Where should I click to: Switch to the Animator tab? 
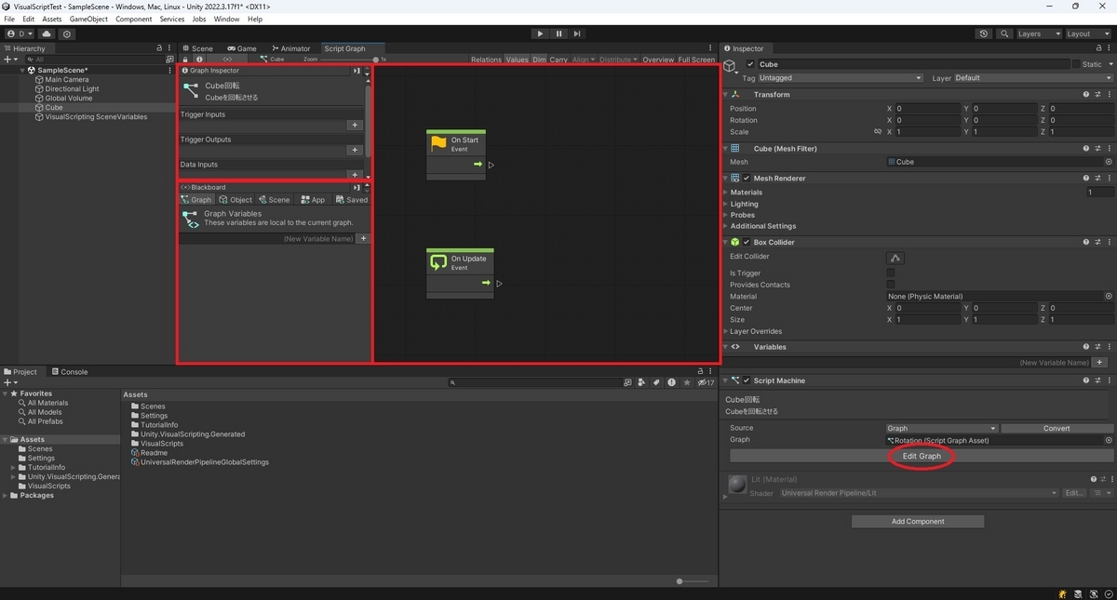coord(291,48)
